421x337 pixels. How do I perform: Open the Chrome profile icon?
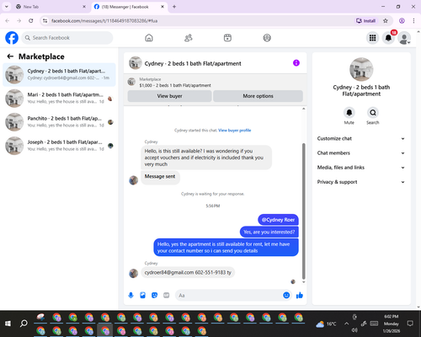[402, 21]
